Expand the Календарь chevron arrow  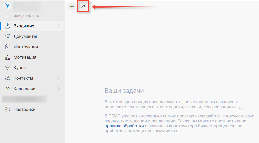[59, 88]
